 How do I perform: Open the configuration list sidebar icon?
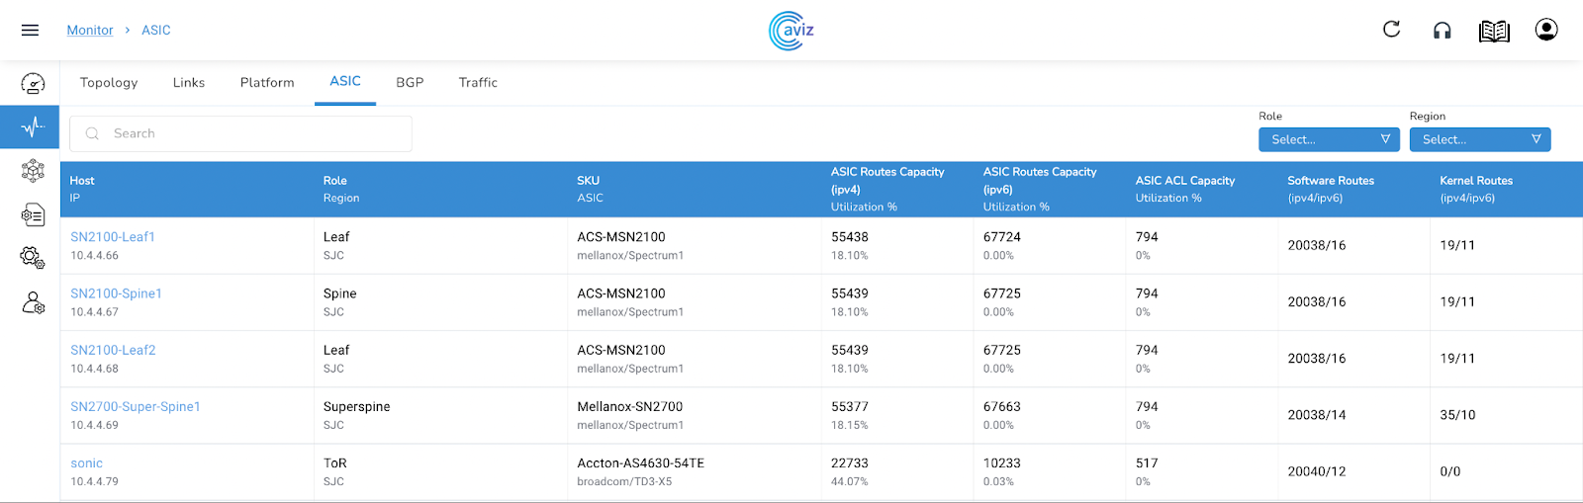pos(33,214)
